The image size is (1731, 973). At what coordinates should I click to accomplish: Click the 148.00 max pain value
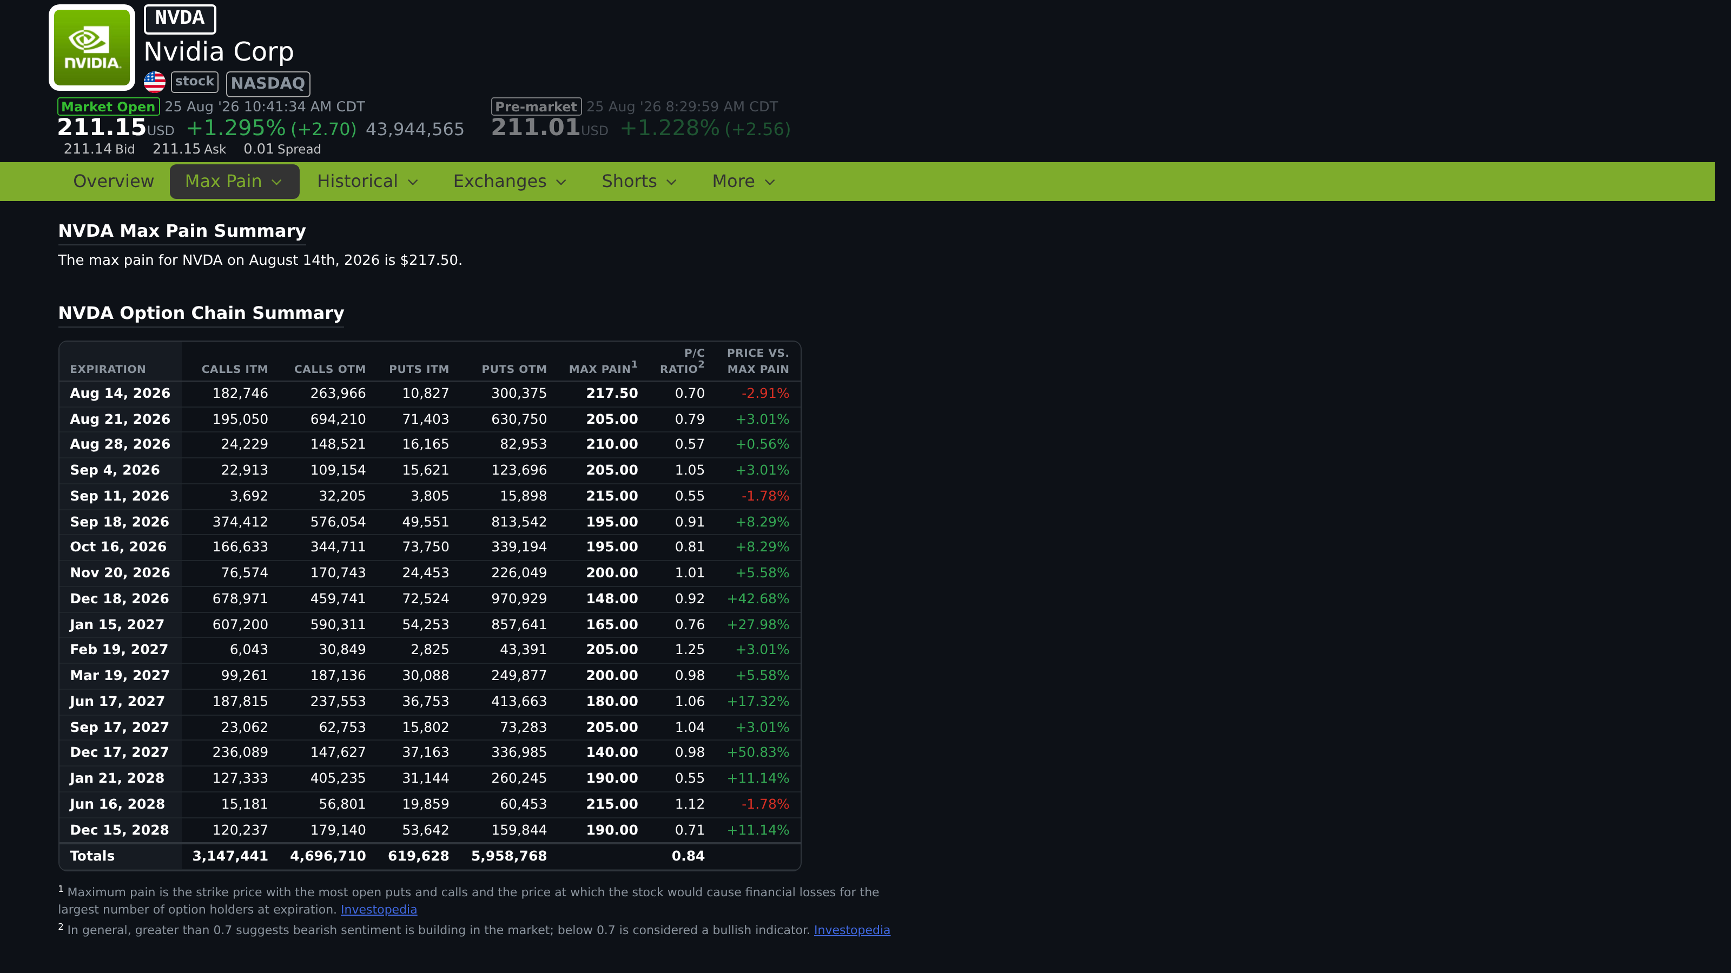[611, 599]
